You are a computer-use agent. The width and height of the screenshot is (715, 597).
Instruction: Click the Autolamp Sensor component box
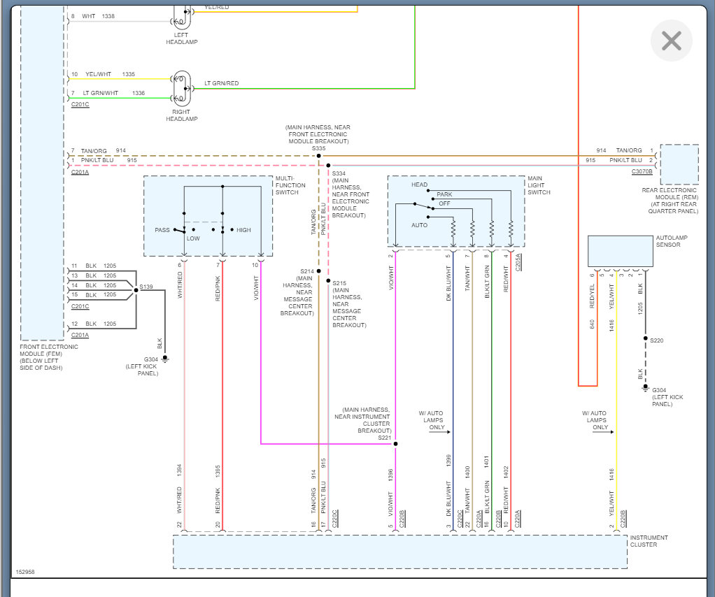[620, 251]
